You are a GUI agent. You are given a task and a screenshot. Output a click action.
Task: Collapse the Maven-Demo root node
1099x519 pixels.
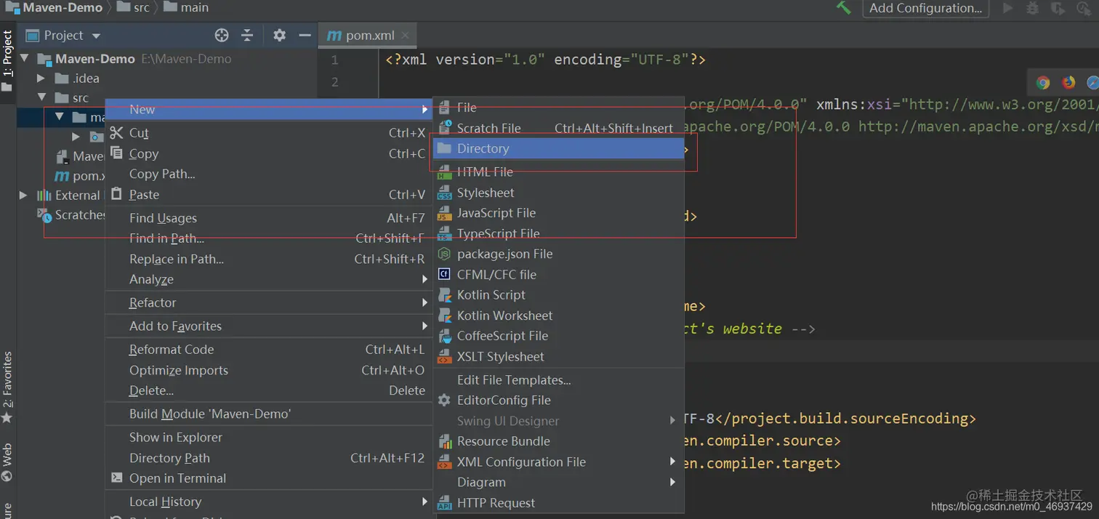tap(25, 58)
